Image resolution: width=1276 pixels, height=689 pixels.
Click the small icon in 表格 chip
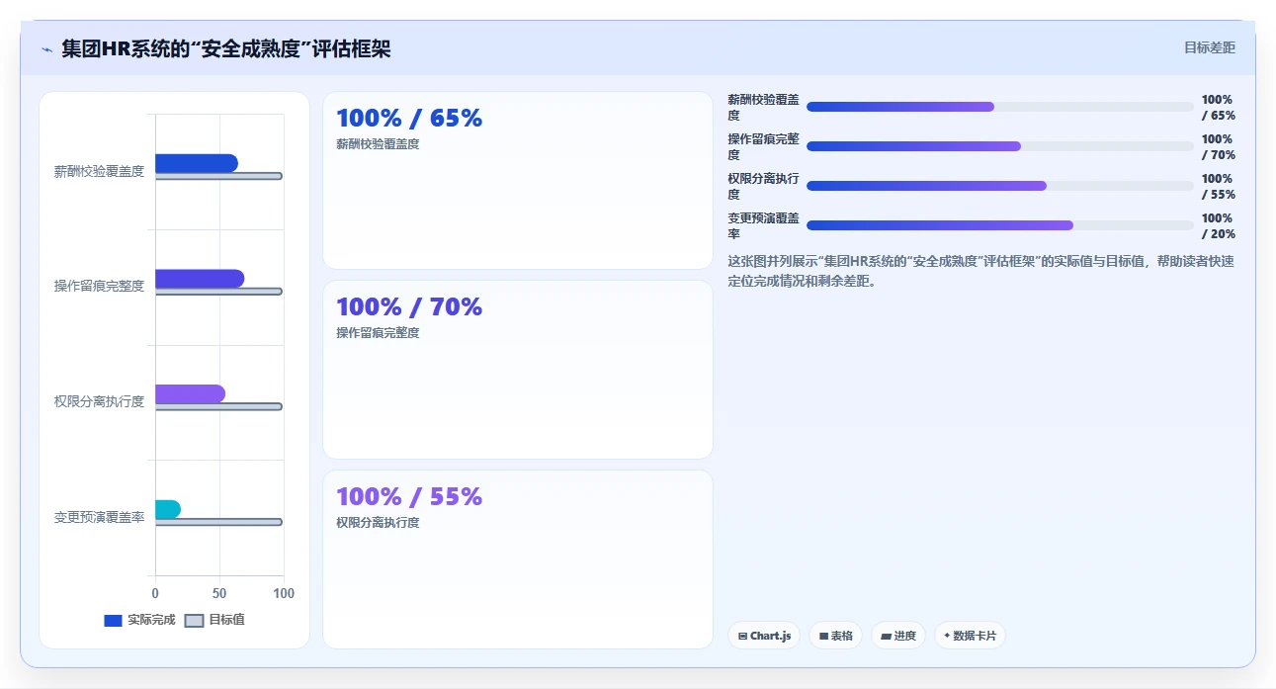point(823,636)
